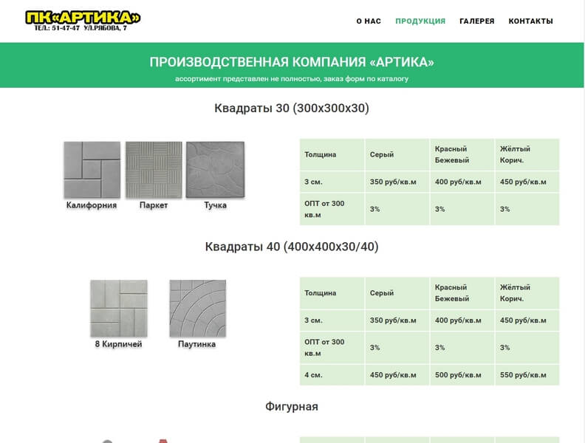Open the Паутинка tile image
This screenshot has width=585, height=443.
(197, 308)
